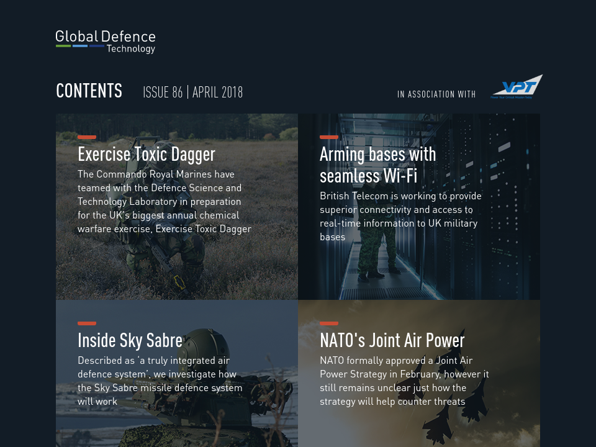The width and height of the screenshot is (596, 447).
Task: Open the VPT sponsor logo
Action: pyautogui.click(x=517, y=87)
